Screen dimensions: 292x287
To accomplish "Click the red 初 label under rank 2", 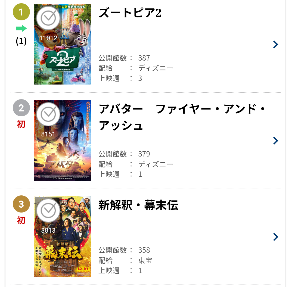I will coord(21,124).
